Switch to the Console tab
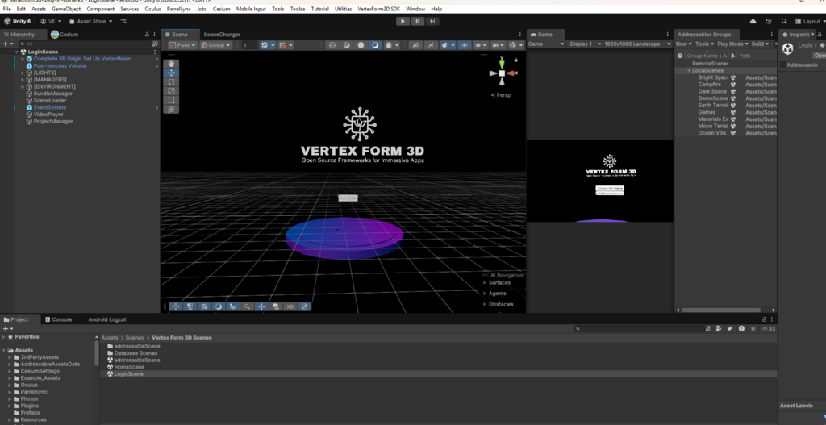The height and width of the screenshot is (425, 826). (x=59, y=319)
